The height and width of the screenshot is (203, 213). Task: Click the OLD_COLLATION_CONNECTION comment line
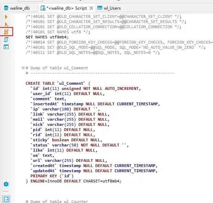(x=104, y=27)
